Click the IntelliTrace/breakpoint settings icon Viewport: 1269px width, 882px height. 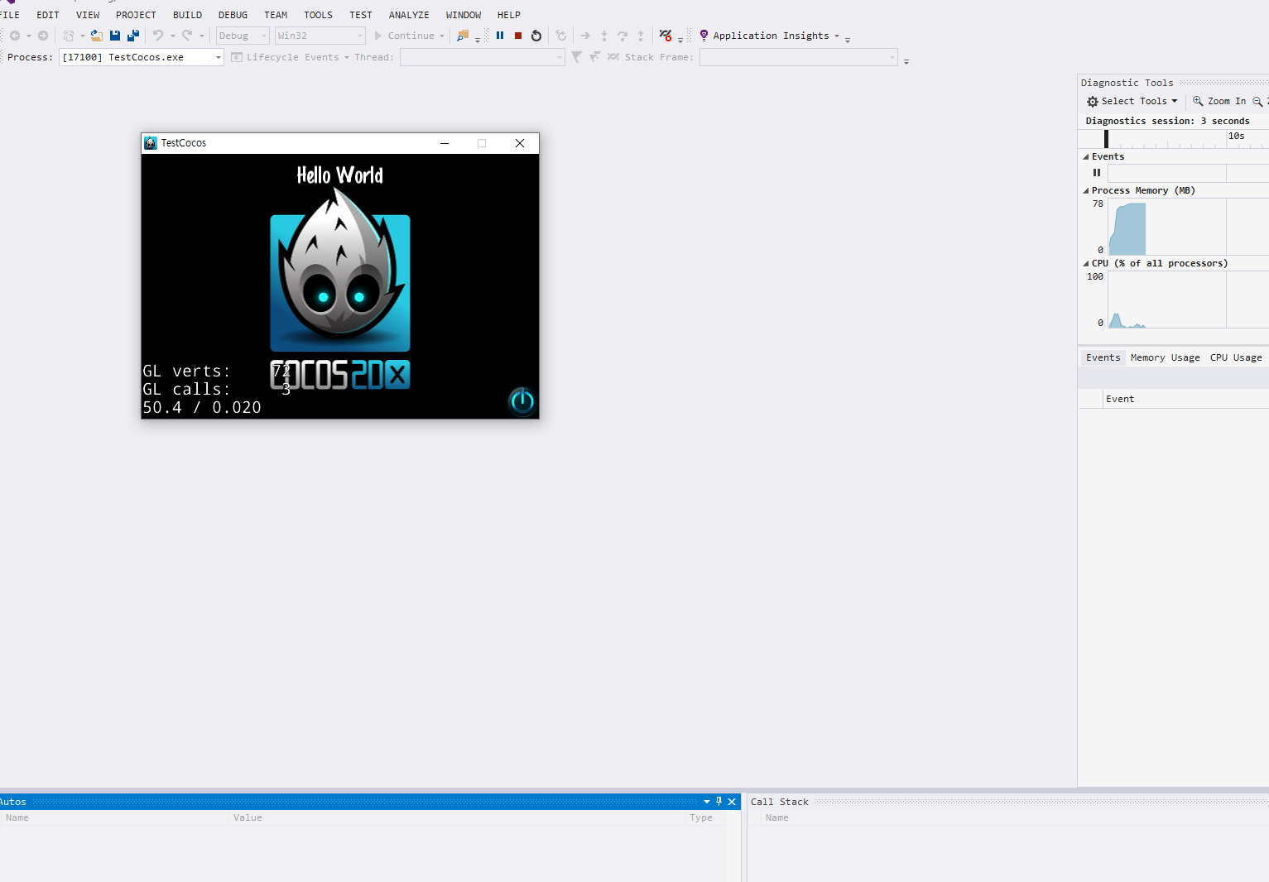click(666, 36)
